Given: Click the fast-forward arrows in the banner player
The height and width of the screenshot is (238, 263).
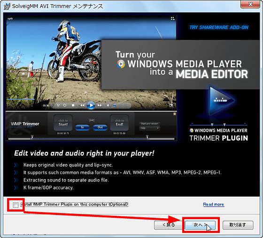Looking at the screenshot, I should point(100,105).
